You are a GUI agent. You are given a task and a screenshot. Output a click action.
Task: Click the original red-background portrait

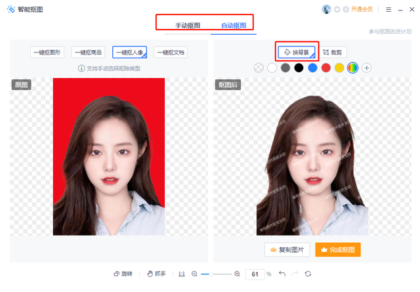(x=109, y=157)
